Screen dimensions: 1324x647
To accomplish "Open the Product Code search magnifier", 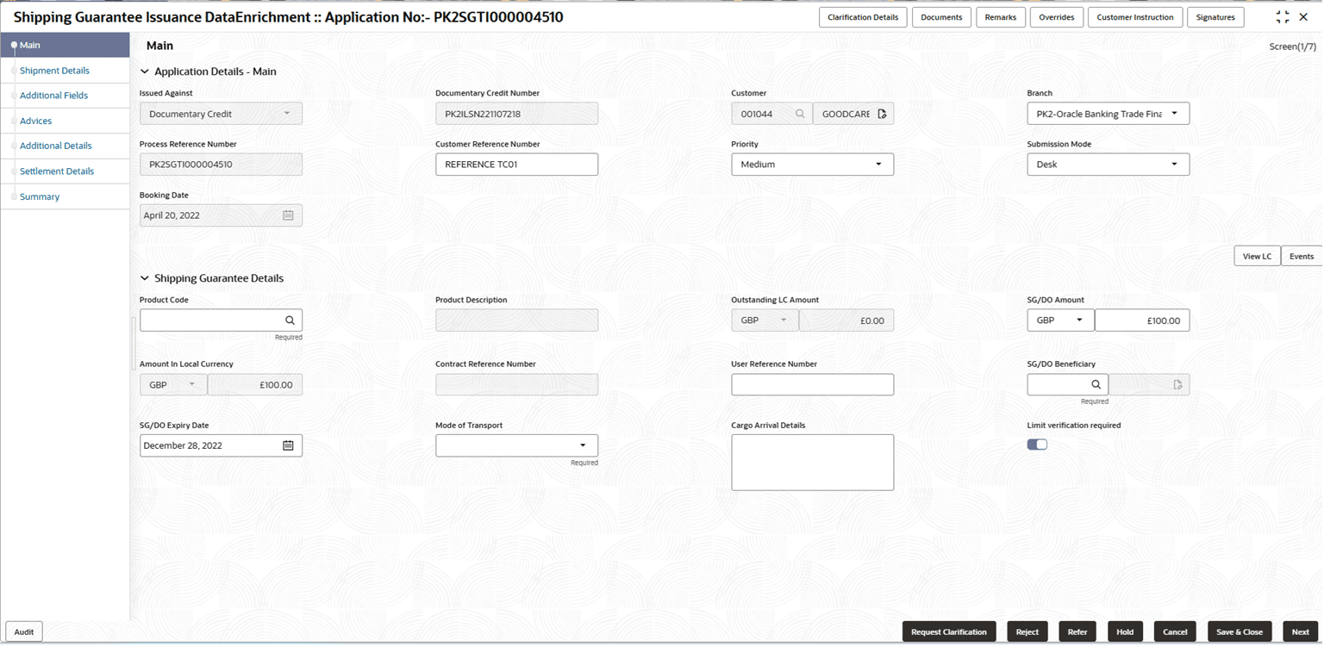I will (291, 320).
